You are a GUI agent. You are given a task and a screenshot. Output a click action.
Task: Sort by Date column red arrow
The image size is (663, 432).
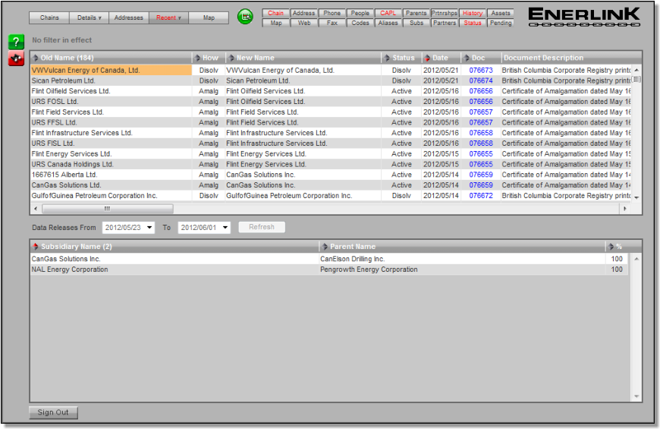[x=428, y=58]
